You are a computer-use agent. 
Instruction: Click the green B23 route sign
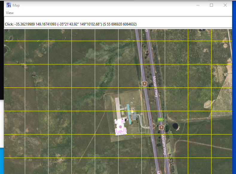(160, 119)
